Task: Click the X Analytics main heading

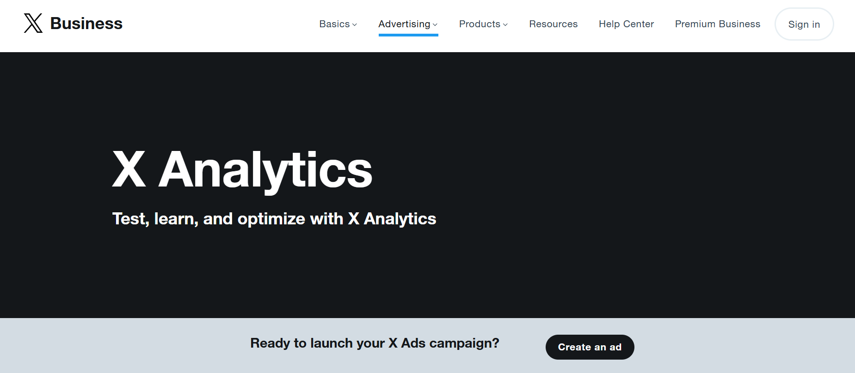Action: (x=242, y=170)
